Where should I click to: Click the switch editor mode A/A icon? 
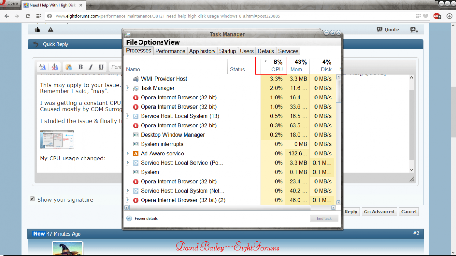pos(43,67)
